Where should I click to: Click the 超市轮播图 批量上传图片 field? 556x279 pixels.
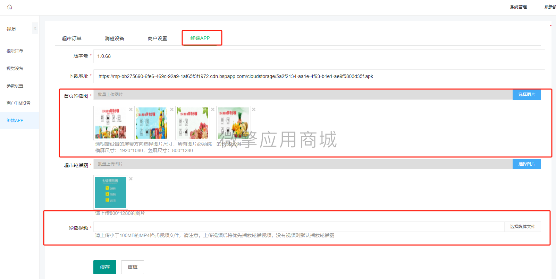pos(303,164)
